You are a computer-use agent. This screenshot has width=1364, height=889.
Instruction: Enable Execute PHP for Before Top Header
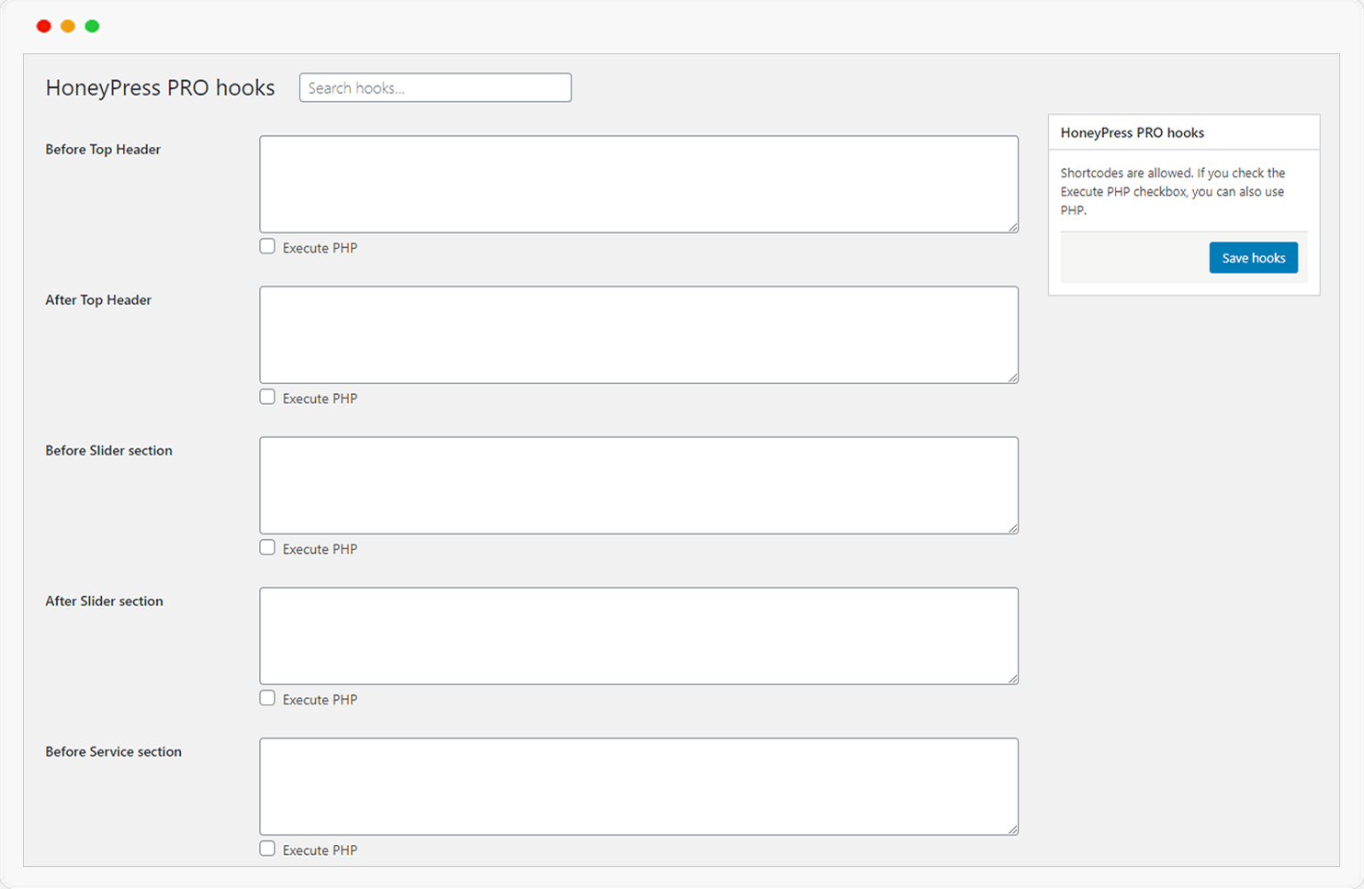point(267,246)
